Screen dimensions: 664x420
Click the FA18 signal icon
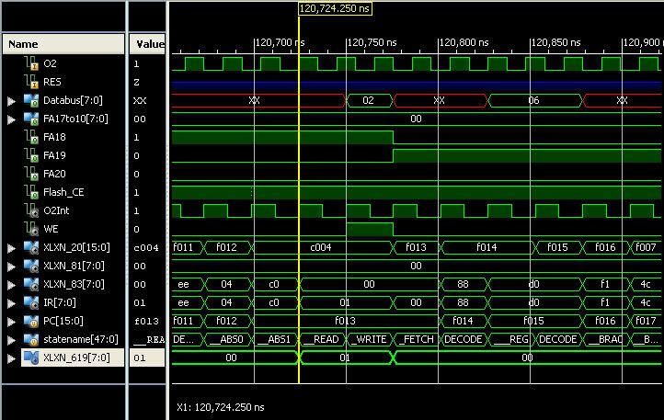click(29, 138)
